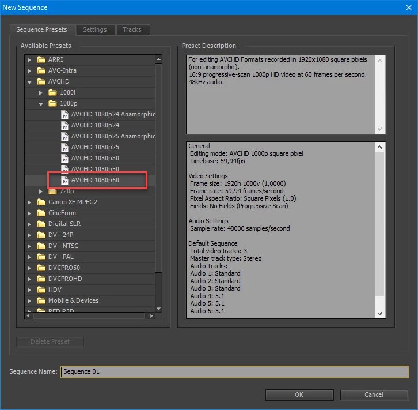Click the AVCHD 1080p25 Anamorphic preset icon
This screenshot has width=418, height=410.
[64, 136]
